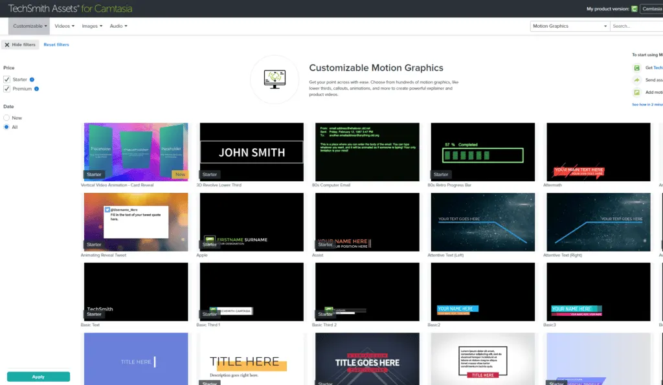663x385 pixels.
Task: Toggle the Premium price checkbox
Action: point(6,89)
